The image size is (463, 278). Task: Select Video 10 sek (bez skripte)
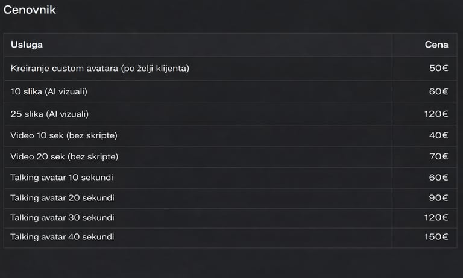pos(64,135)
